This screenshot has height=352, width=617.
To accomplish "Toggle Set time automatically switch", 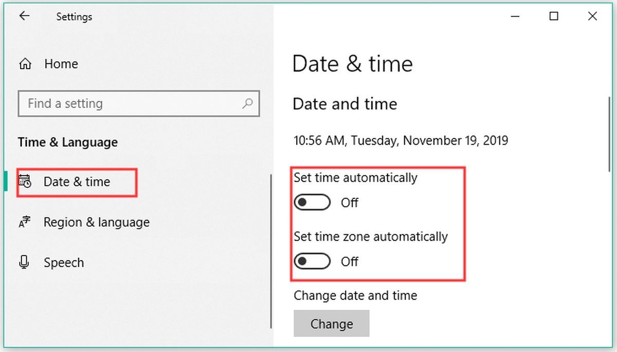I will [312, 202].
